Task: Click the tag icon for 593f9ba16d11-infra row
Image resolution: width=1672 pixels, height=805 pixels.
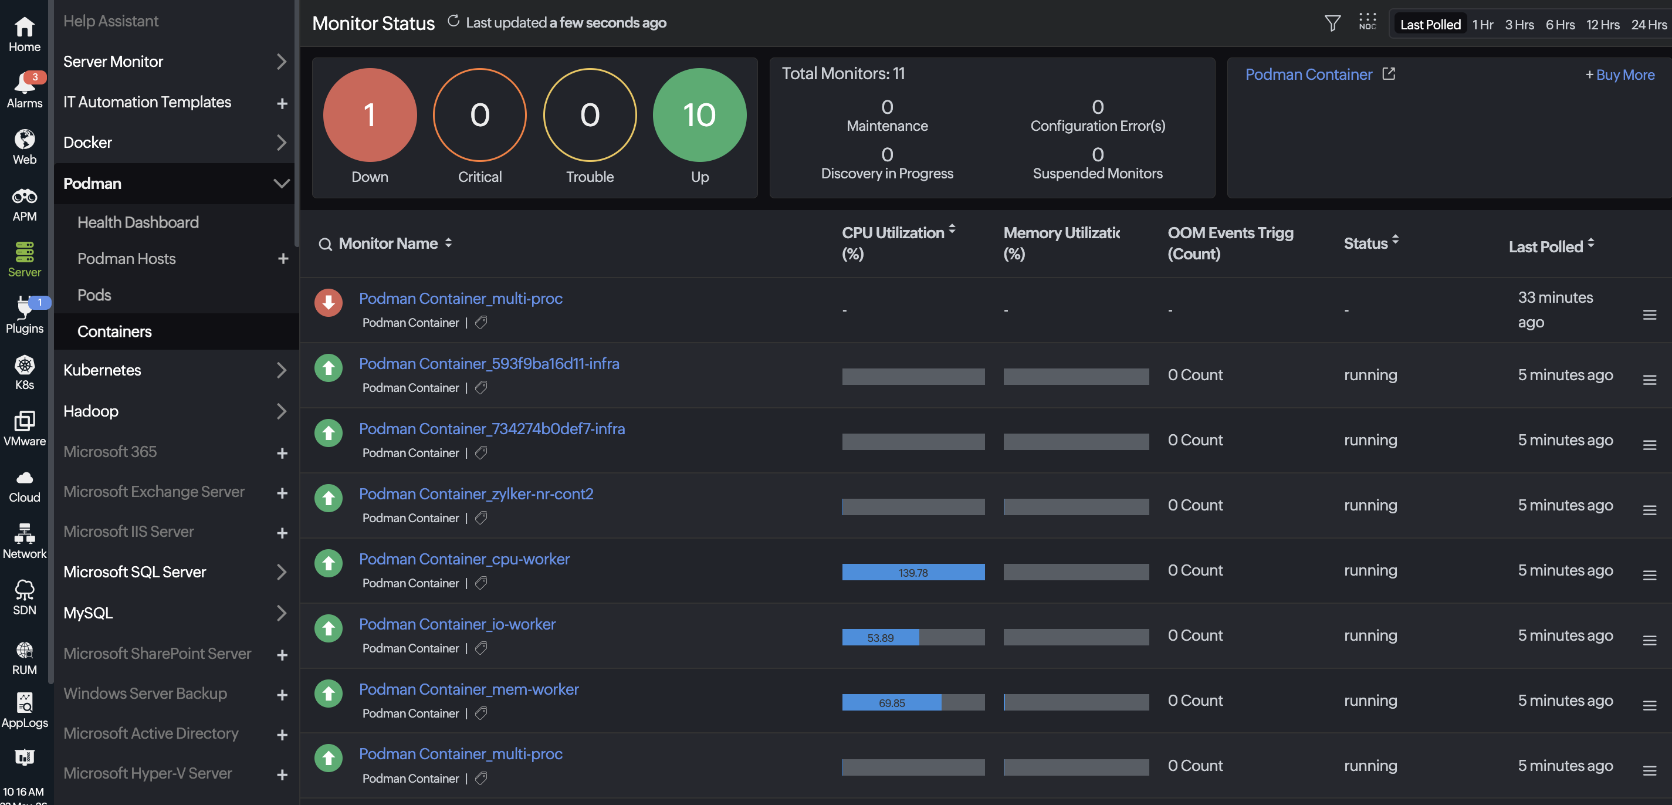Action: [481, 388]
